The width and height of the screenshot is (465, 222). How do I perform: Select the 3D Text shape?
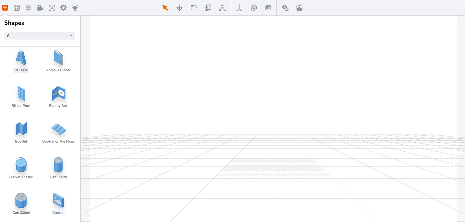pos(21,58)
